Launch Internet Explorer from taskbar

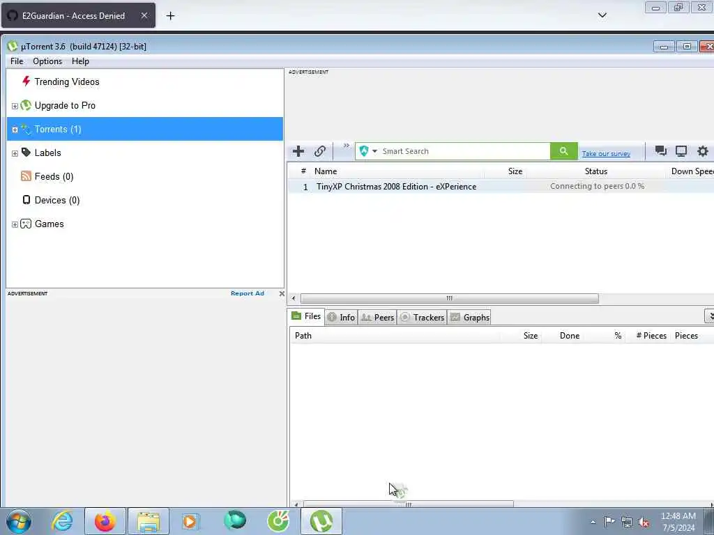62,521
